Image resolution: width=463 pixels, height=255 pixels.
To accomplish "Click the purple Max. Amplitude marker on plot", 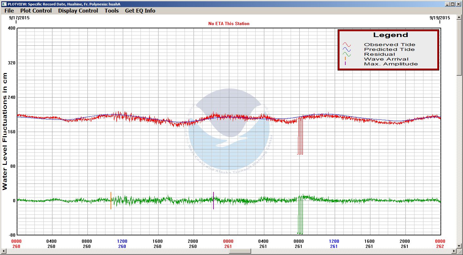I will point(213,201).
